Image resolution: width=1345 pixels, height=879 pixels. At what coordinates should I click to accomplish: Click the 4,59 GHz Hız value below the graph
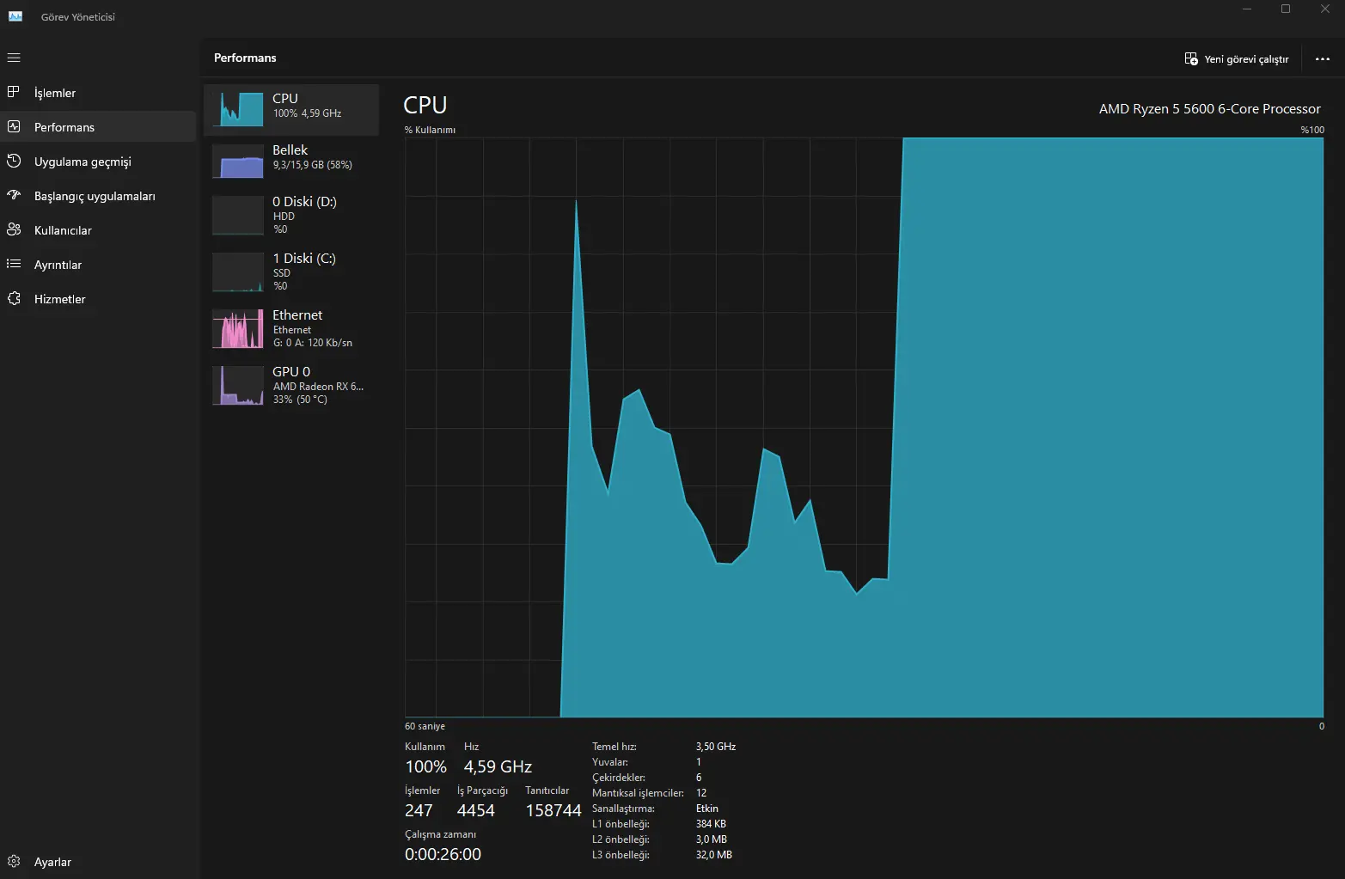coord(498,766)
